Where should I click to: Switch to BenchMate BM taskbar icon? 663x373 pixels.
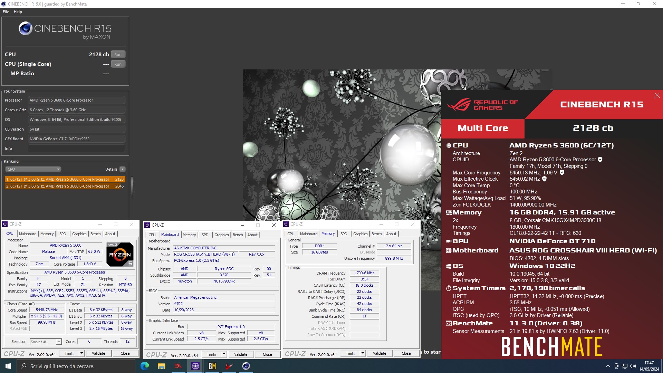click(x=212, y=366)
